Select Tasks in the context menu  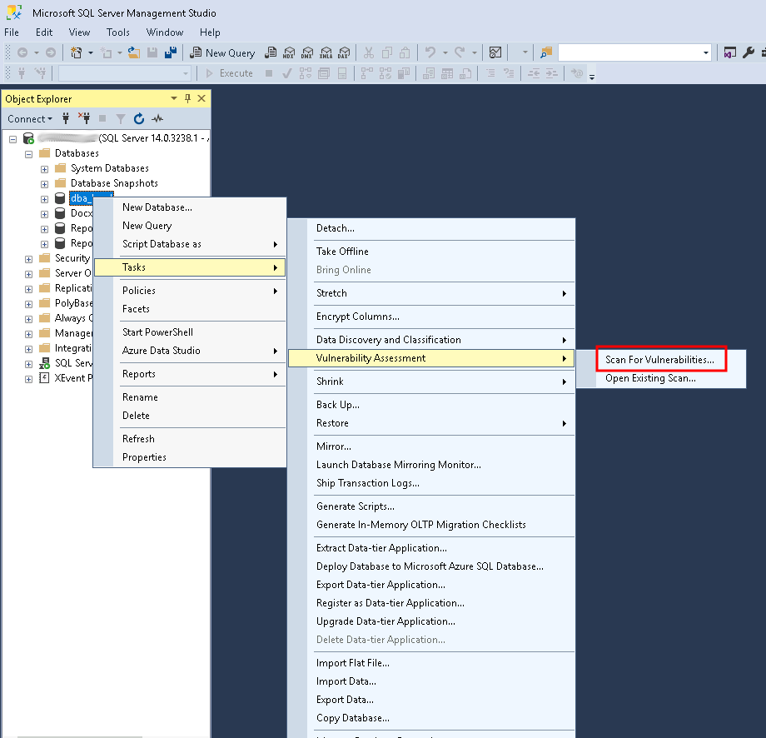pos(190,267)
